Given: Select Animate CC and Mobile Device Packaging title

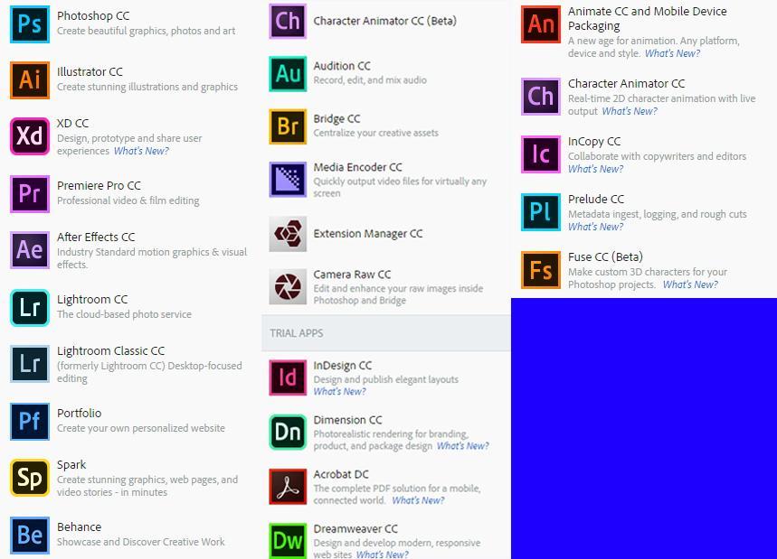Looking at the screenshot, I should [x=648, y=18].
